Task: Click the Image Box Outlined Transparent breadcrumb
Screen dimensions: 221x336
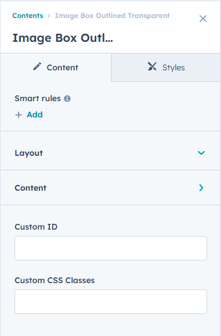Action: click(x=112, y=16)
